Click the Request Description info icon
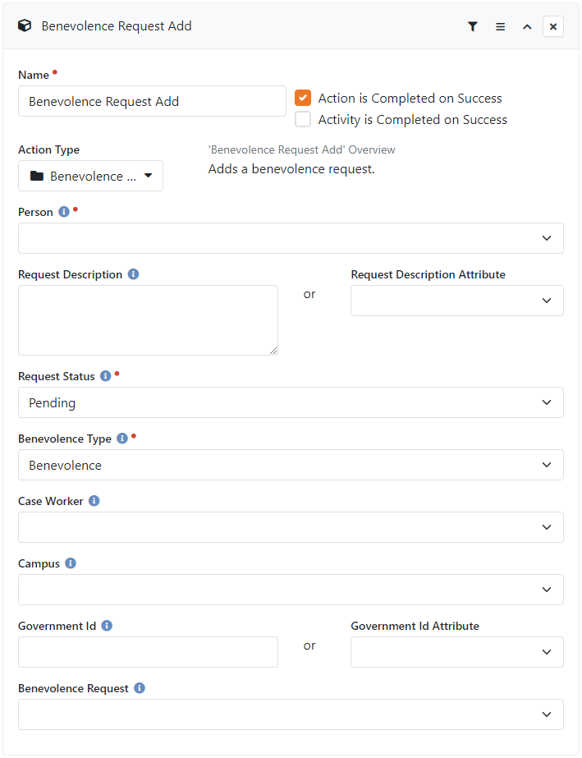582x758 pixels. 134,274
